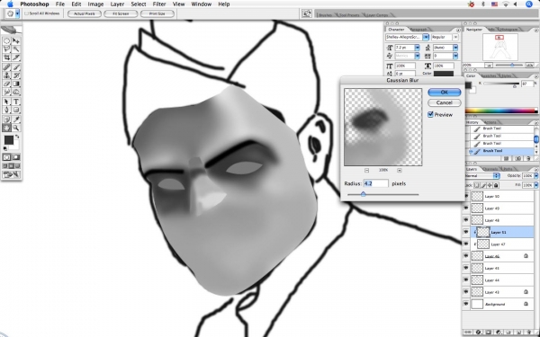Toggle visibility of Layer 43
The height and width of the screenshot is (337, 540).
click(x=466, y=292)
